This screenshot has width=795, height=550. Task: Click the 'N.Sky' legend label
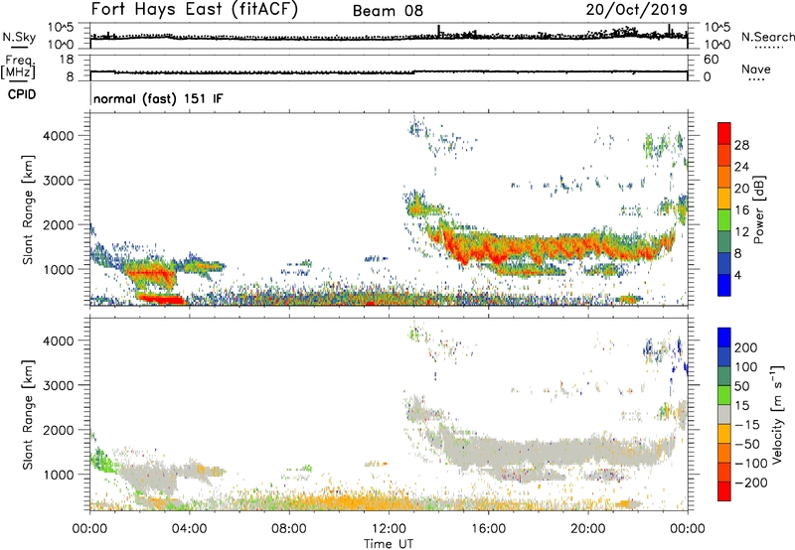[19, 37]
